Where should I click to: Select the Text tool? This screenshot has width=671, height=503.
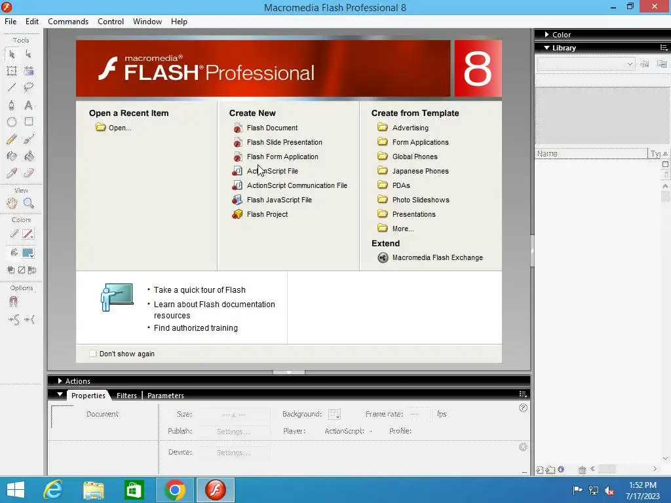29,105
